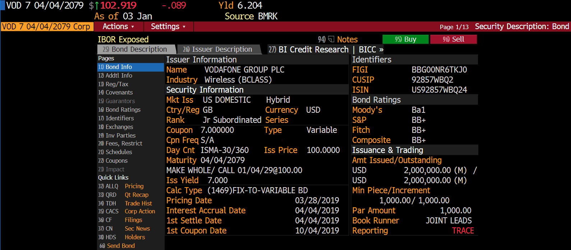Click the MAKE WHOLE/ CALL line
571x250 pixels.
(x=234, y=170)
